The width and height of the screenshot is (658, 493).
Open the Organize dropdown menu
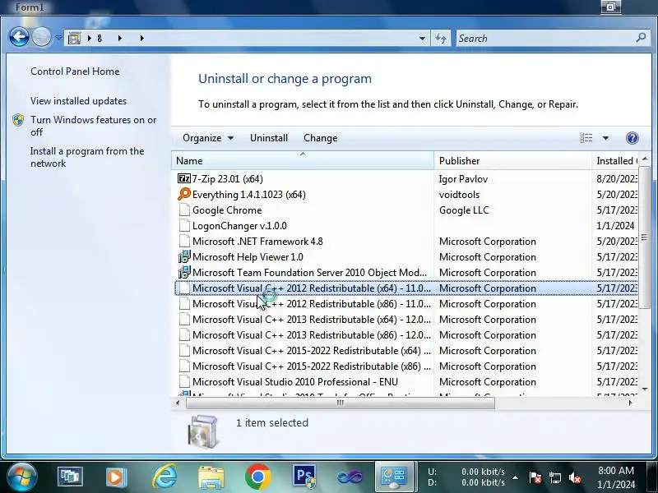pyautogui.click(x=208, y=138)
